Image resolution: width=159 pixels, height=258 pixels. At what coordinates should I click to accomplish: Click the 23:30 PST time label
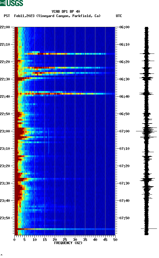[x=5, y=183]
